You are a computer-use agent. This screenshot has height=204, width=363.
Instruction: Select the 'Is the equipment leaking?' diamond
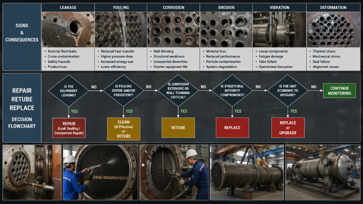tap(68, 91)
